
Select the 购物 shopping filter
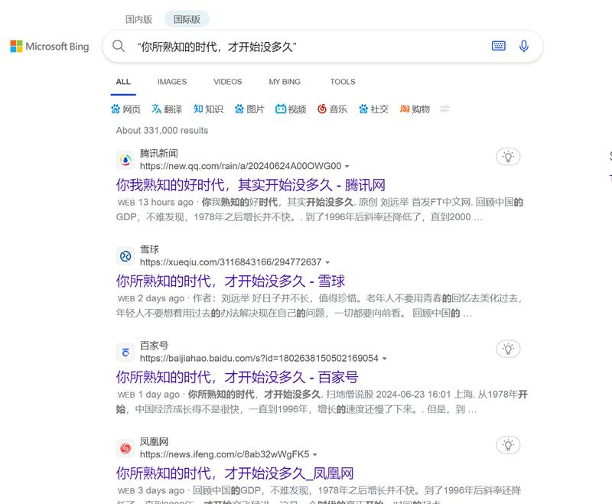click(415, 109)
